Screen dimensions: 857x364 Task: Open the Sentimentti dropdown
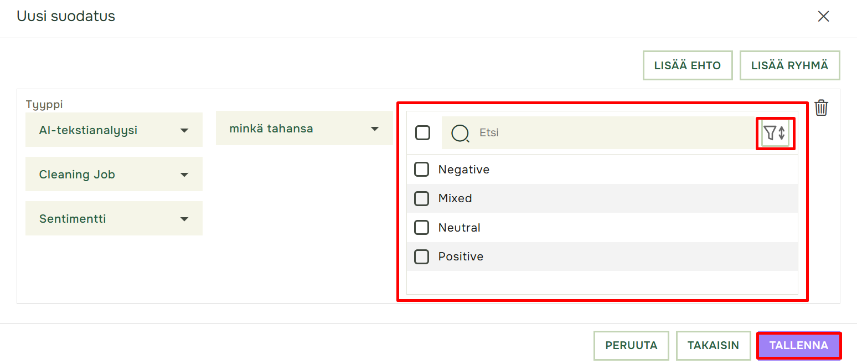coord(114,219)
